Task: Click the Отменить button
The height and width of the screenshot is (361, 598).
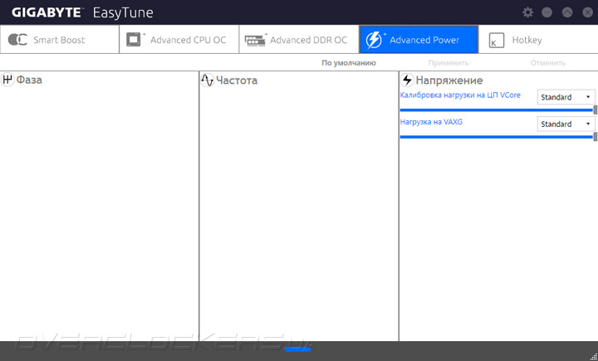Action: click(547, 63)
